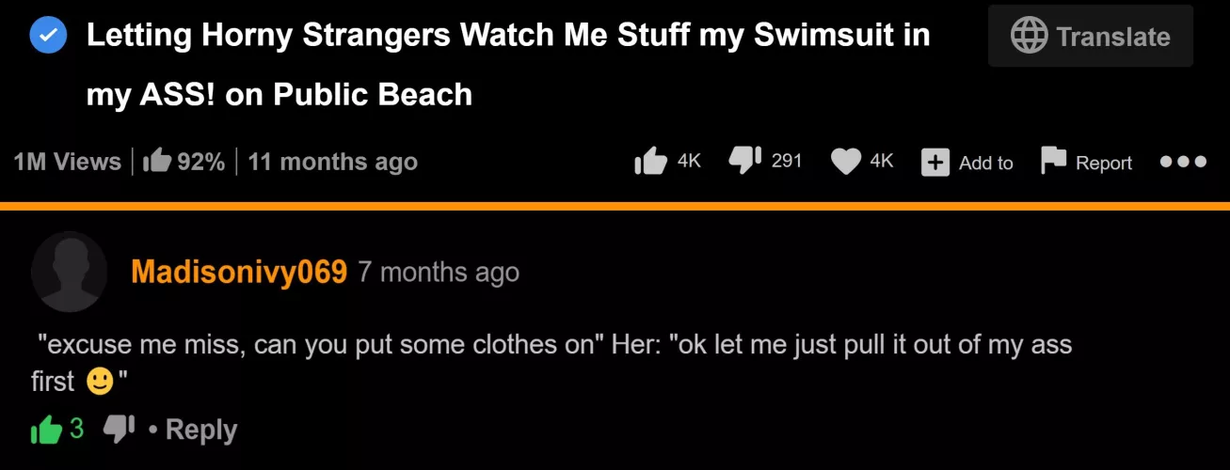This screenshot has width=1230, height=470.
Task: Add to favorites with the heart icon
Action: click(x=846, y=162)
